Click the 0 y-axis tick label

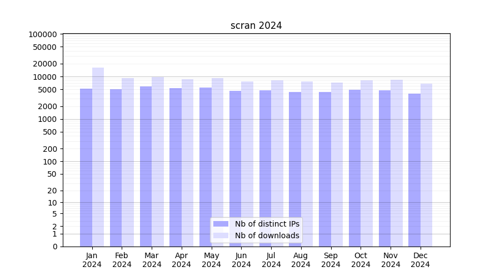pyautogui.click(x=54, y=247)
